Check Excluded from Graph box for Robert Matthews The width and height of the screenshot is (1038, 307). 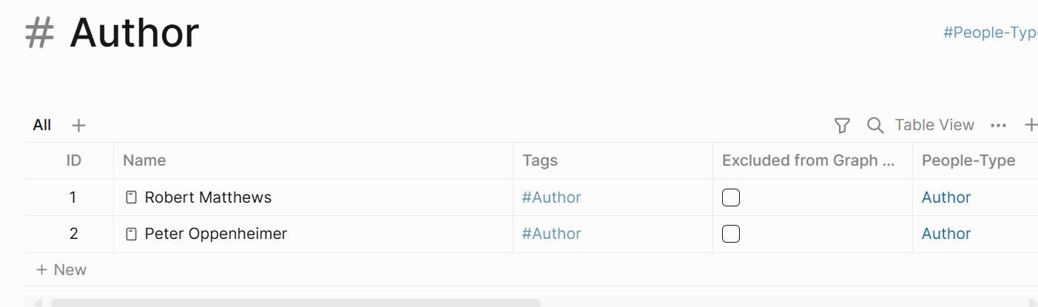point(731,198)
